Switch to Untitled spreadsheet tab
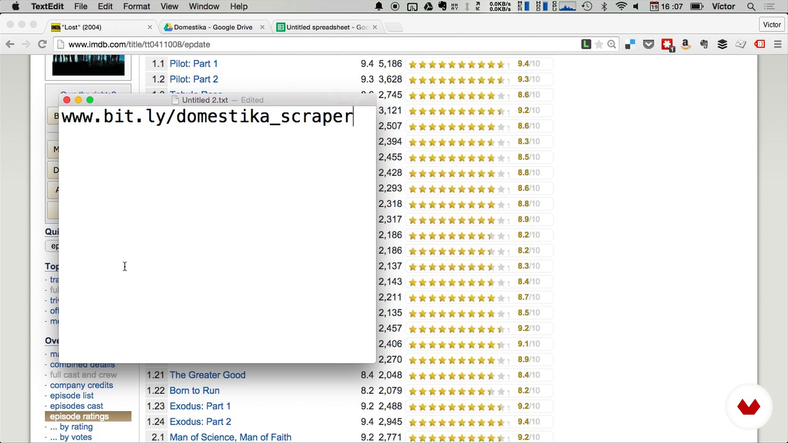The image size is (788, 443). point(327,27)
